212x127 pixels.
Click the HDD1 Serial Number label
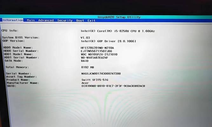[x=22, y=57]
